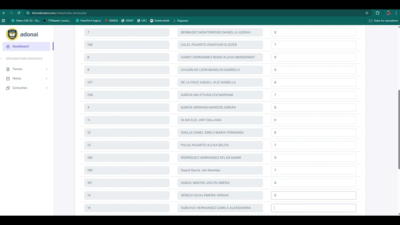The width and height of the screenshot is (400, 225).
Task: Open the SISNET bookmark
Action: (x=127, y=21)
